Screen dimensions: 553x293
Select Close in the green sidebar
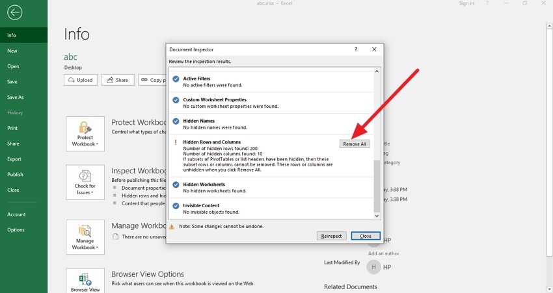click(23, 190)
